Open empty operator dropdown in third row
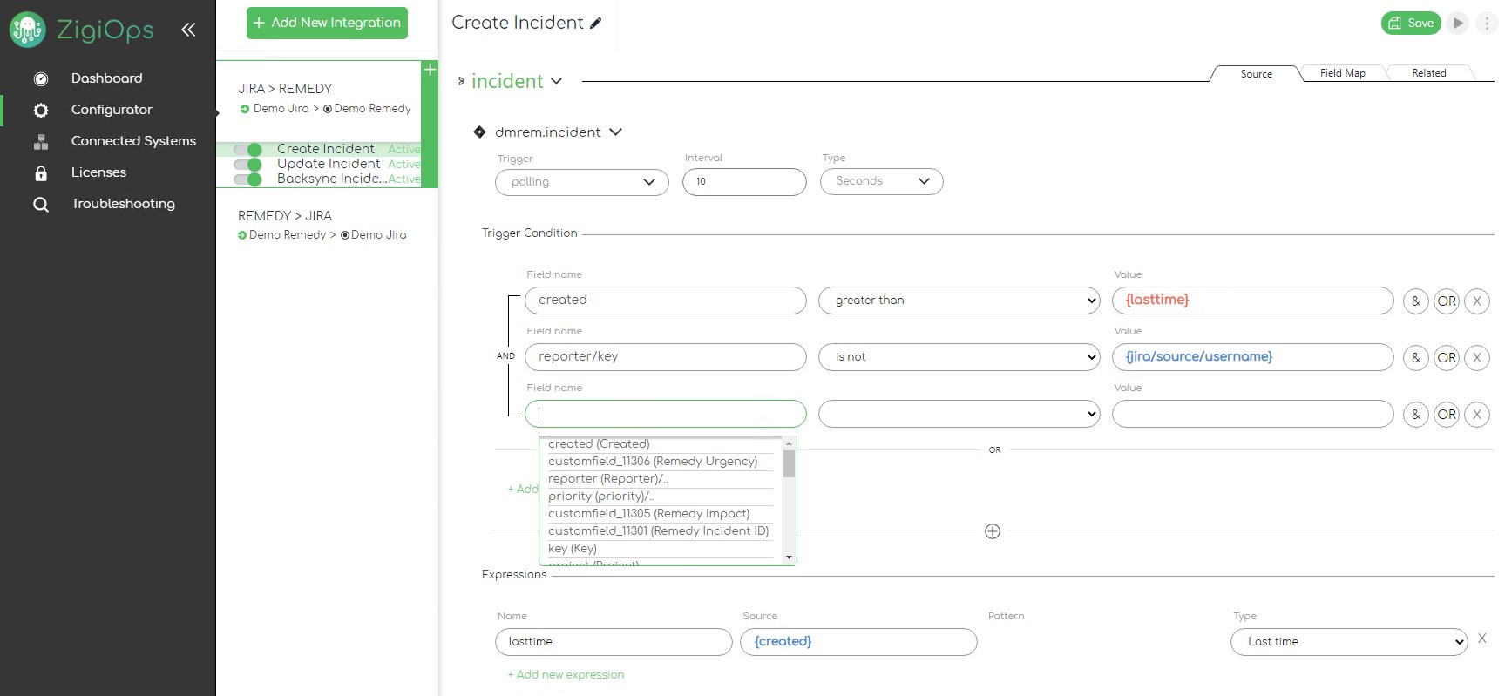 point(959,414)
